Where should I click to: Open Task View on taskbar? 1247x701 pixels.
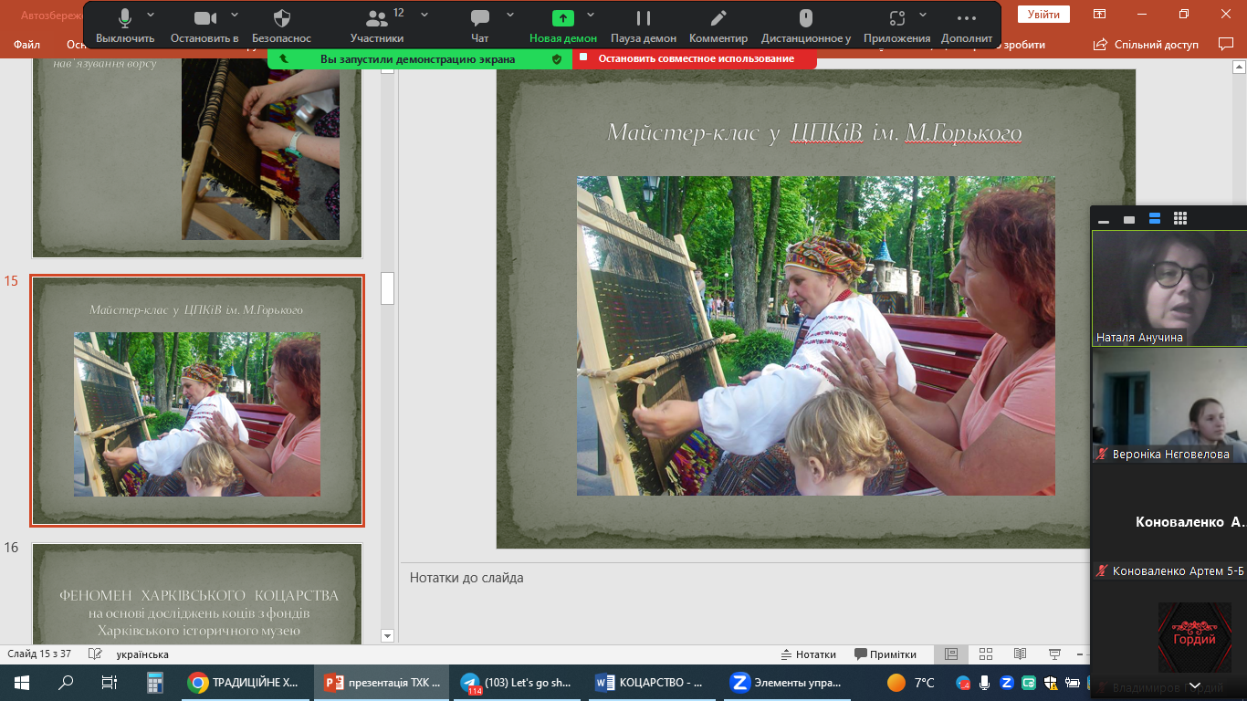point(110,682)
